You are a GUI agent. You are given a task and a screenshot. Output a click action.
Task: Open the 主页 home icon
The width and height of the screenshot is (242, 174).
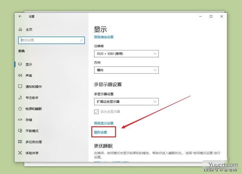point(20,29)
